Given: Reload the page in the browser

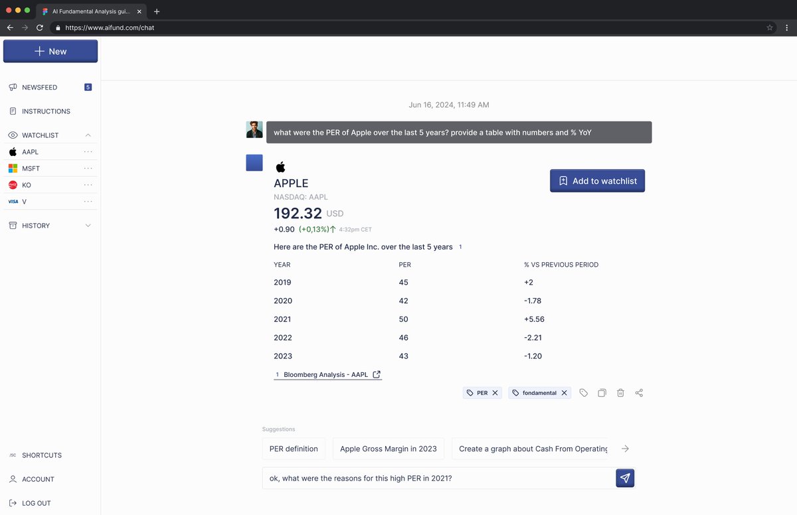Looking at the screenshot, I should tap(40, 28).
